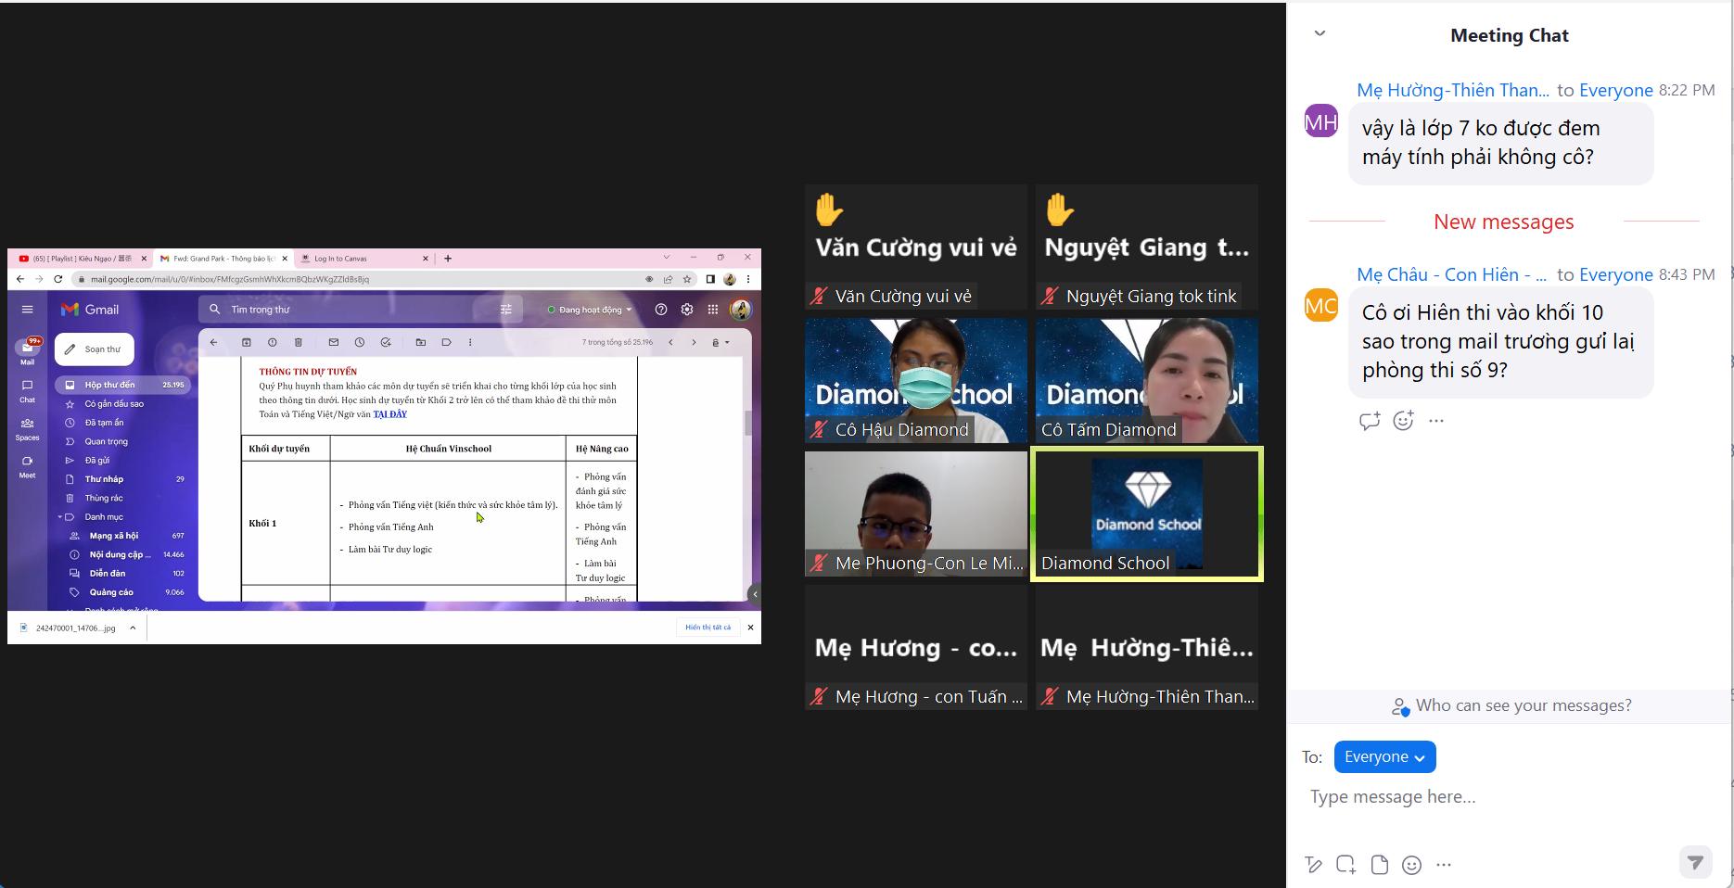Click the screenshot capture icon in chat
The image size is (1734, 888).
pos(1345,865)
